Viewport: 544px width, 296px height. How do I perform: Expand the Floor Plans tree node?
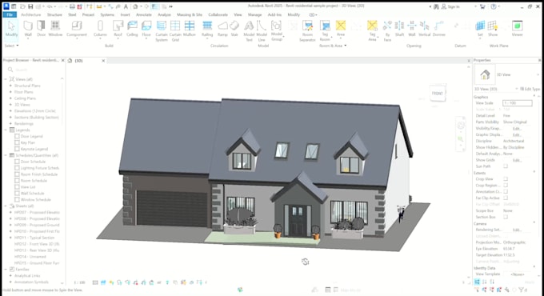[10, 92]
